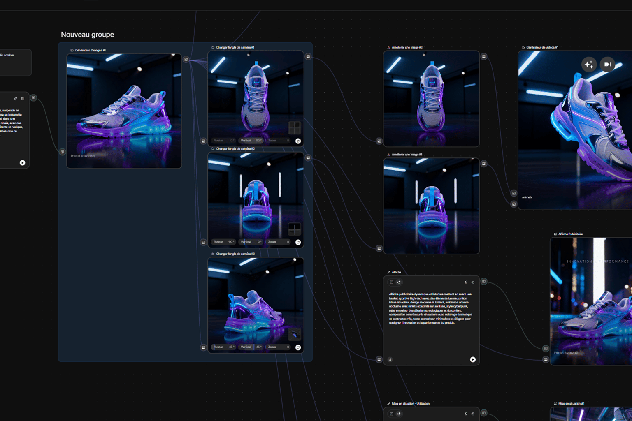Copy the Mise en situation - Utilisation prompt

click(466, 414)
